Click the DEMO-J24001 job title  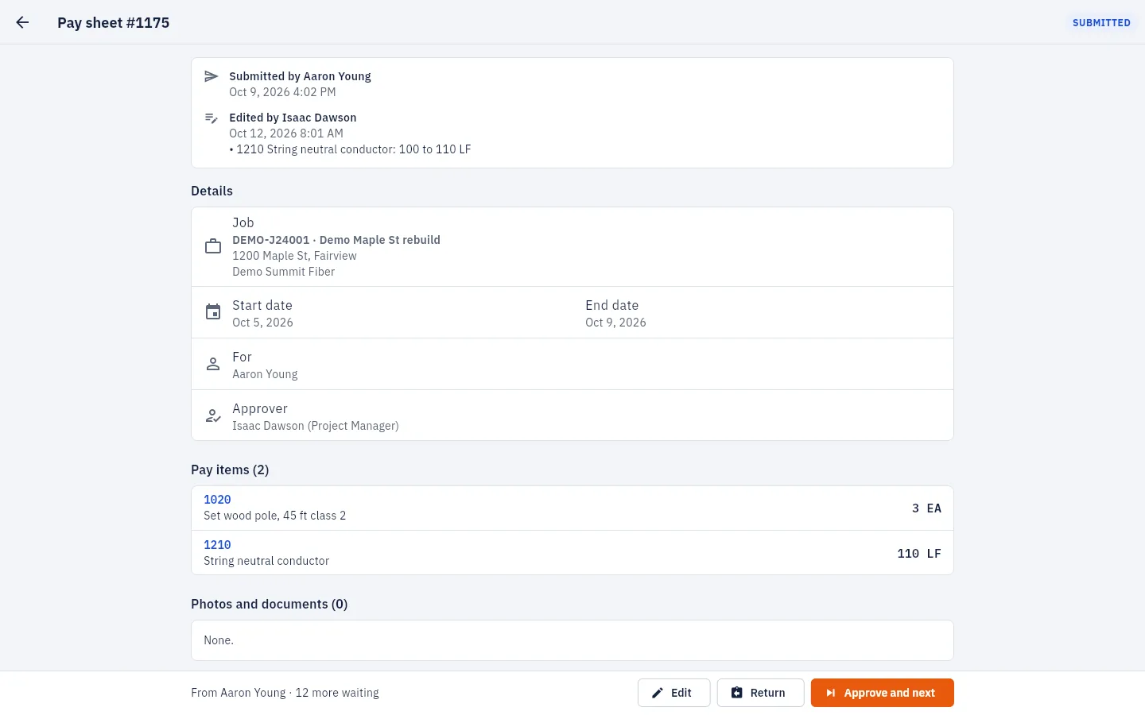(336, 240)
